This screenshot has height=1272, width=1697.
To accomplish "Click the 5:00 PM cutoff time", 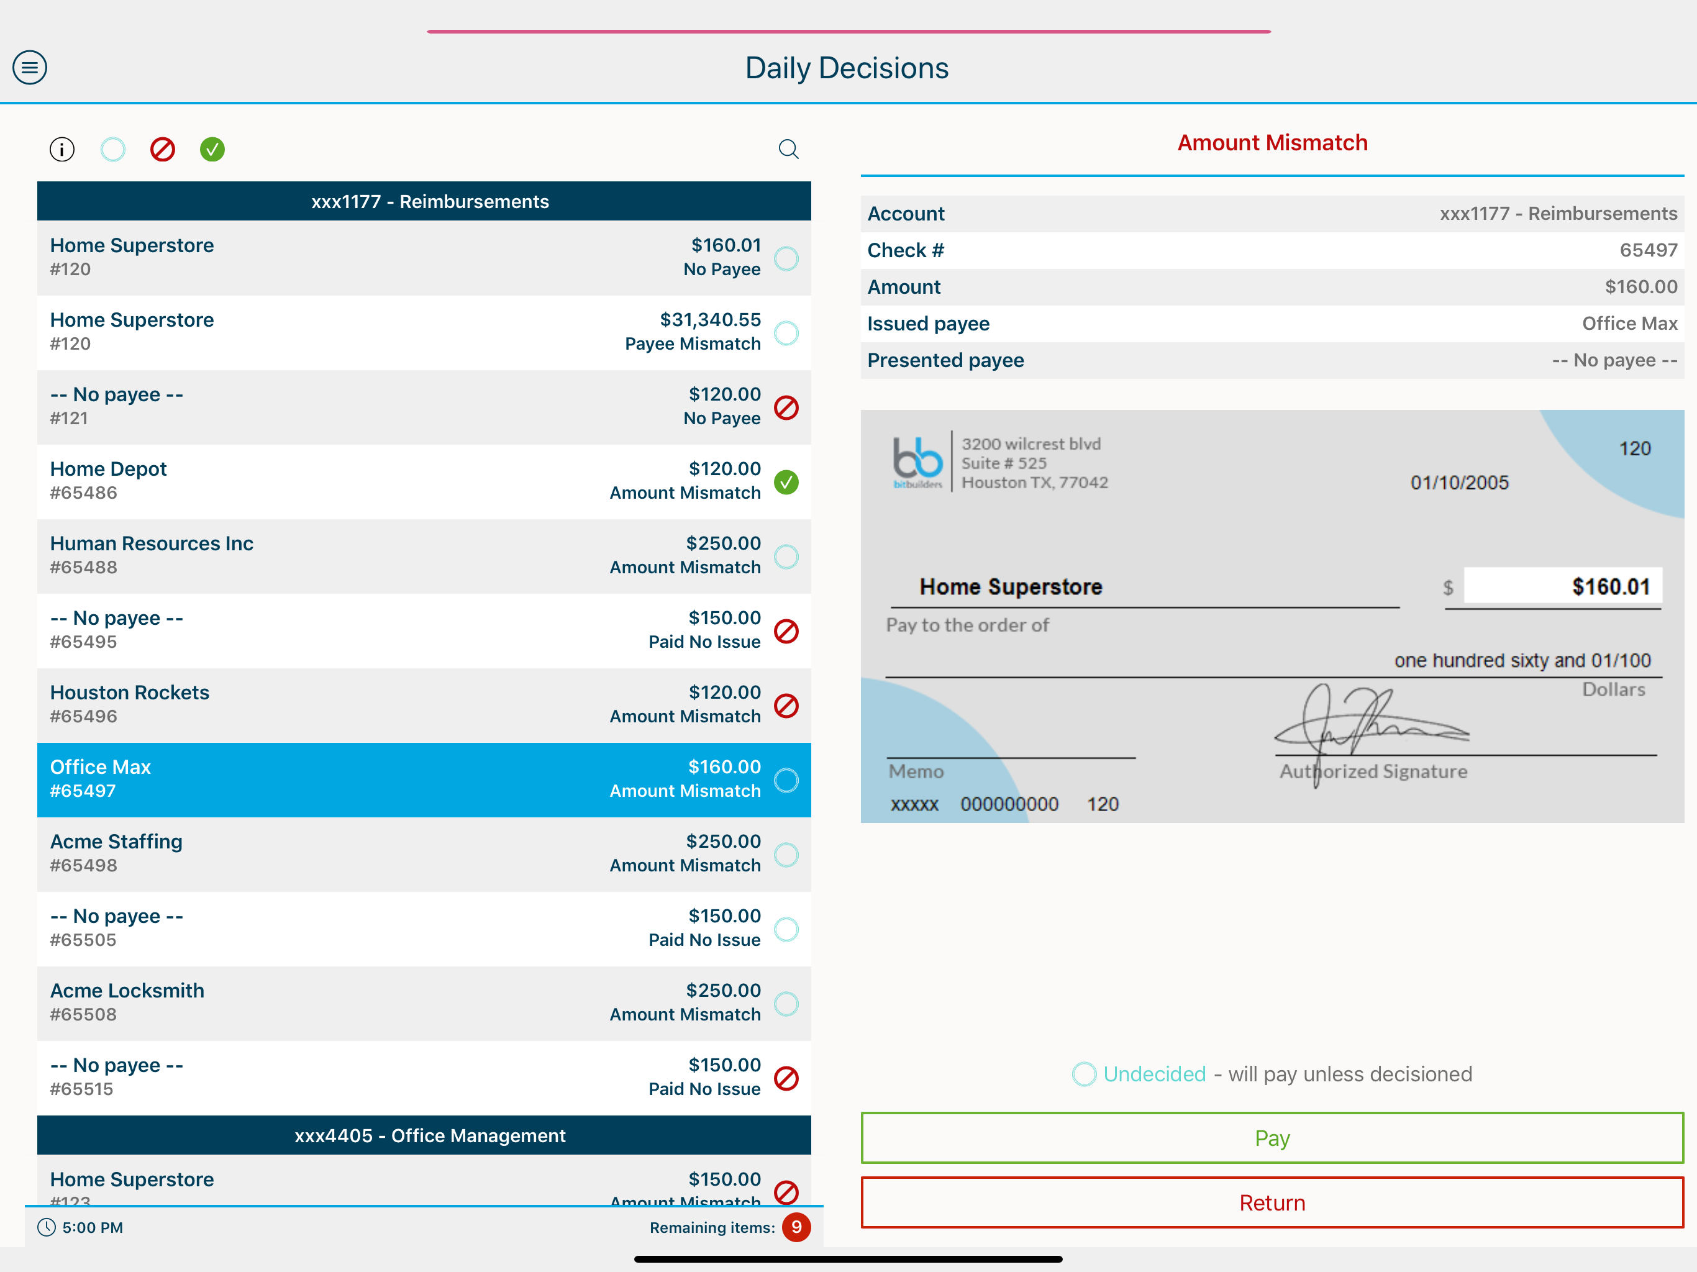I will pos(93,1227).
